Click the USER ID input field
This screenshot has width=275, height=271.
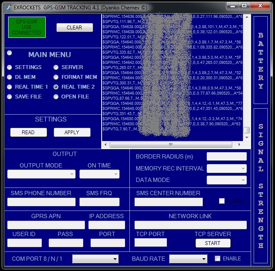(25, 243)
